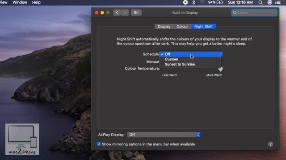Open Notification Centre list icon

pos(278,2)
